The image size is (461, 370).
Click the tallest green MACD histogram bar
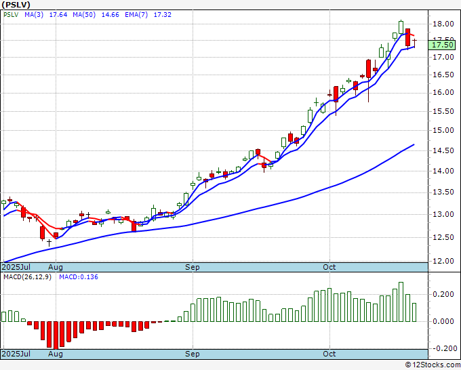point(401,302)
